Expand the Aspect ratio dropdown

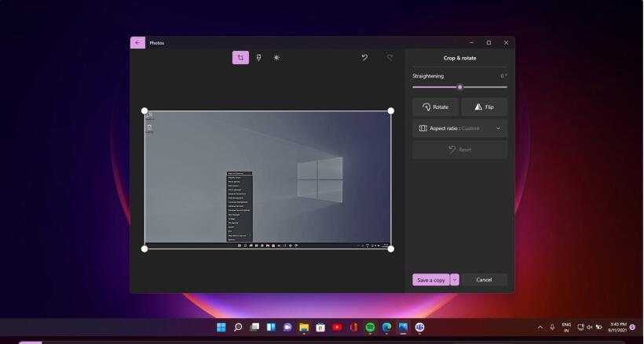(459, 129)
